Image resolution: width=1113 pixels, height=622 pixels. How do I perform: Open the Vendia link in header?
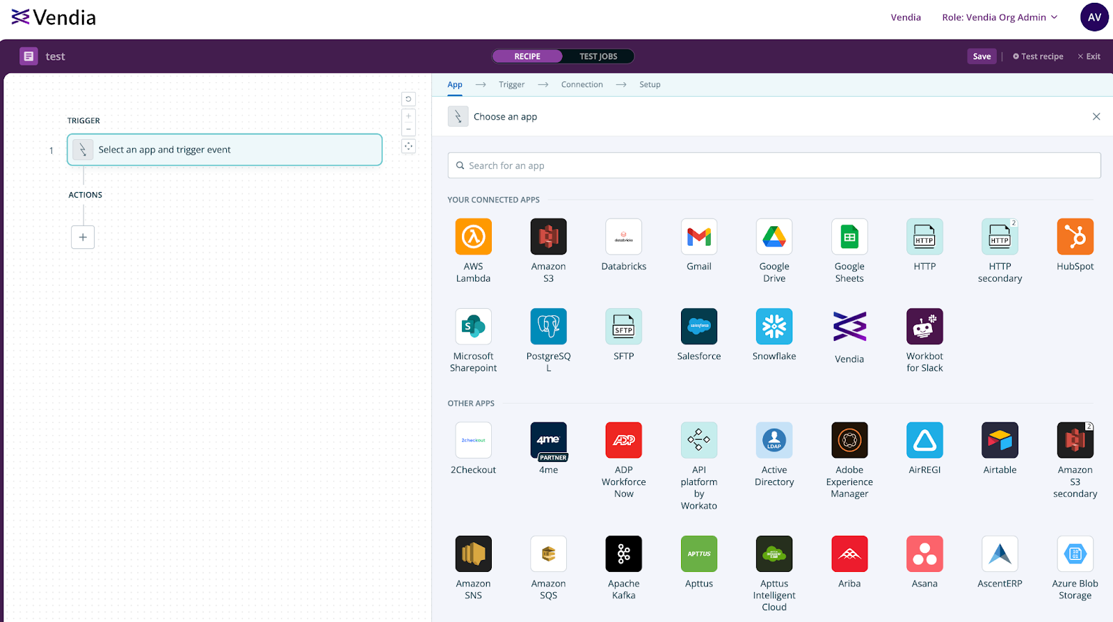pyautogui.click(x=906, y=17)
